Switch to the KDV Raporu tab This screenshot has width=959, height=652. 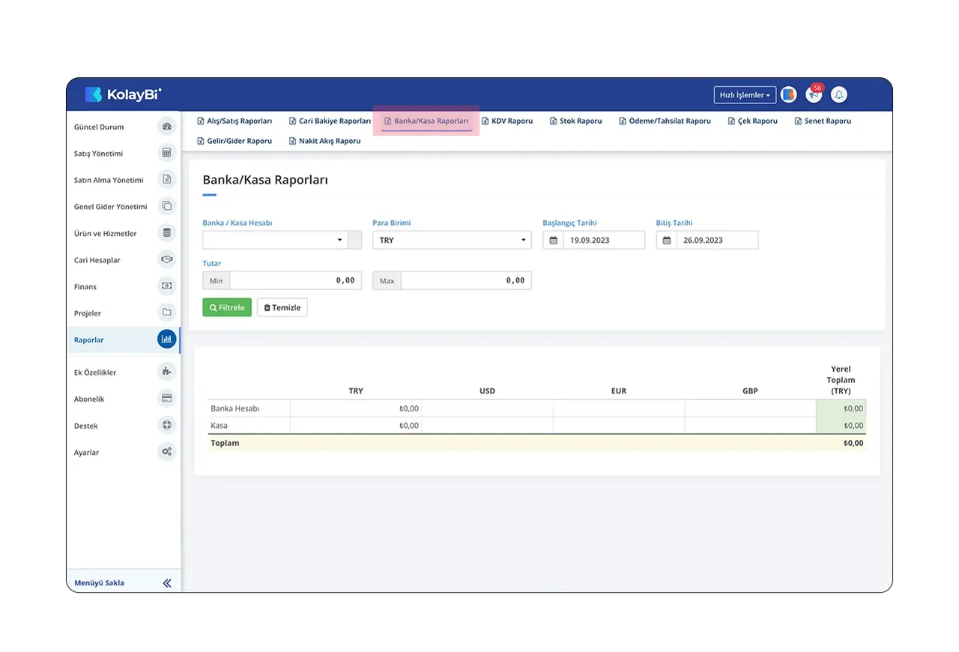507,121
